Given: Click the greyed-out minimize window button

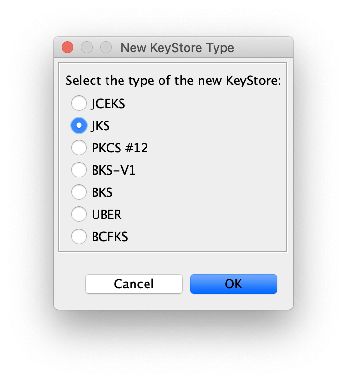Looking at the screenshot, I should (87, 47).
